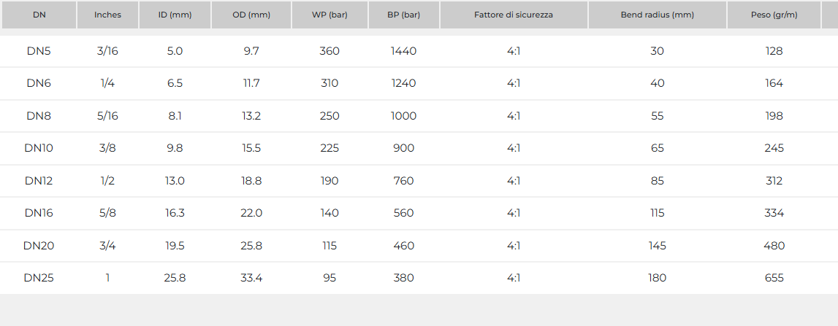Select the 19.5 inner diameter cell
838x326 pixels.
[x=175, y=246]
